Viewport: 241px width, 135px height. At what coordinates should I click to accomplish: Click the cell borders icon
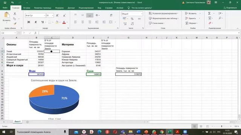[x=50, y=22]
